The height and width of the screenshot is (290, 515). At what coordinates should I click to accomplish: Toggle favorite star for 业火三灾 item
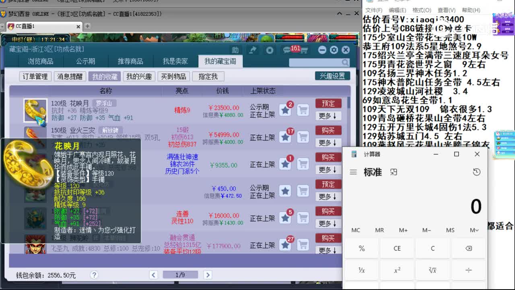click(x=285, y=137)
